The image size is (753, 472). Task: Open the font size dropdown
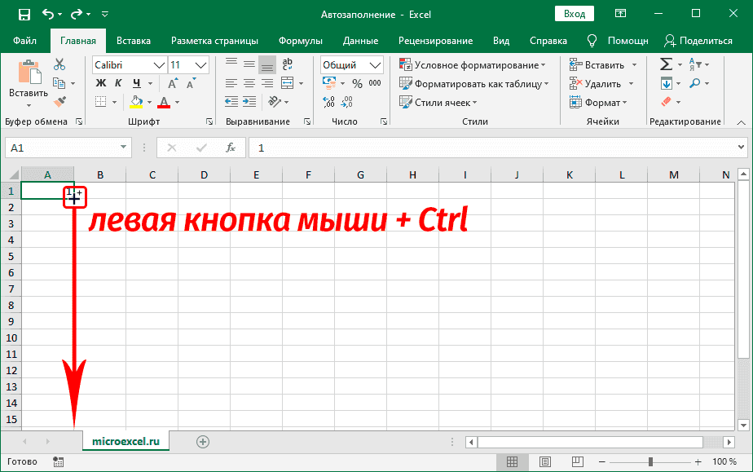[200, 64]
